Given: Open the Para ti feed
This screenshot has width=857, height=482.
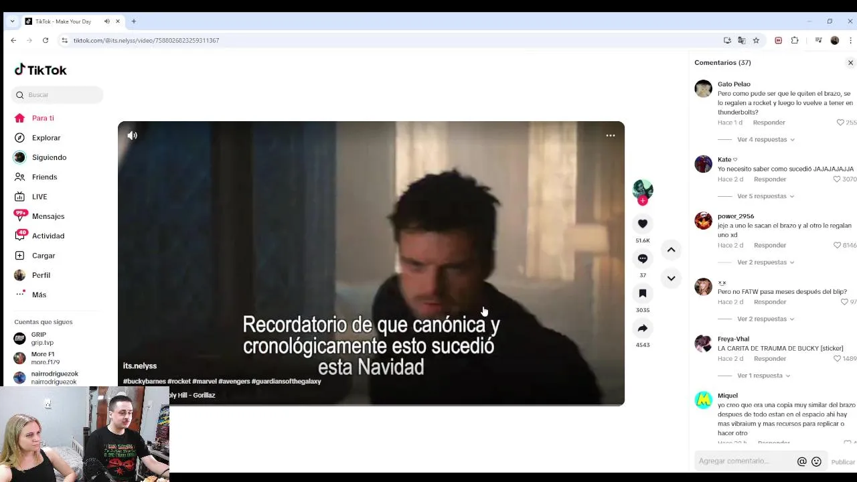Looking at the screenshot, I should [43, 118].
